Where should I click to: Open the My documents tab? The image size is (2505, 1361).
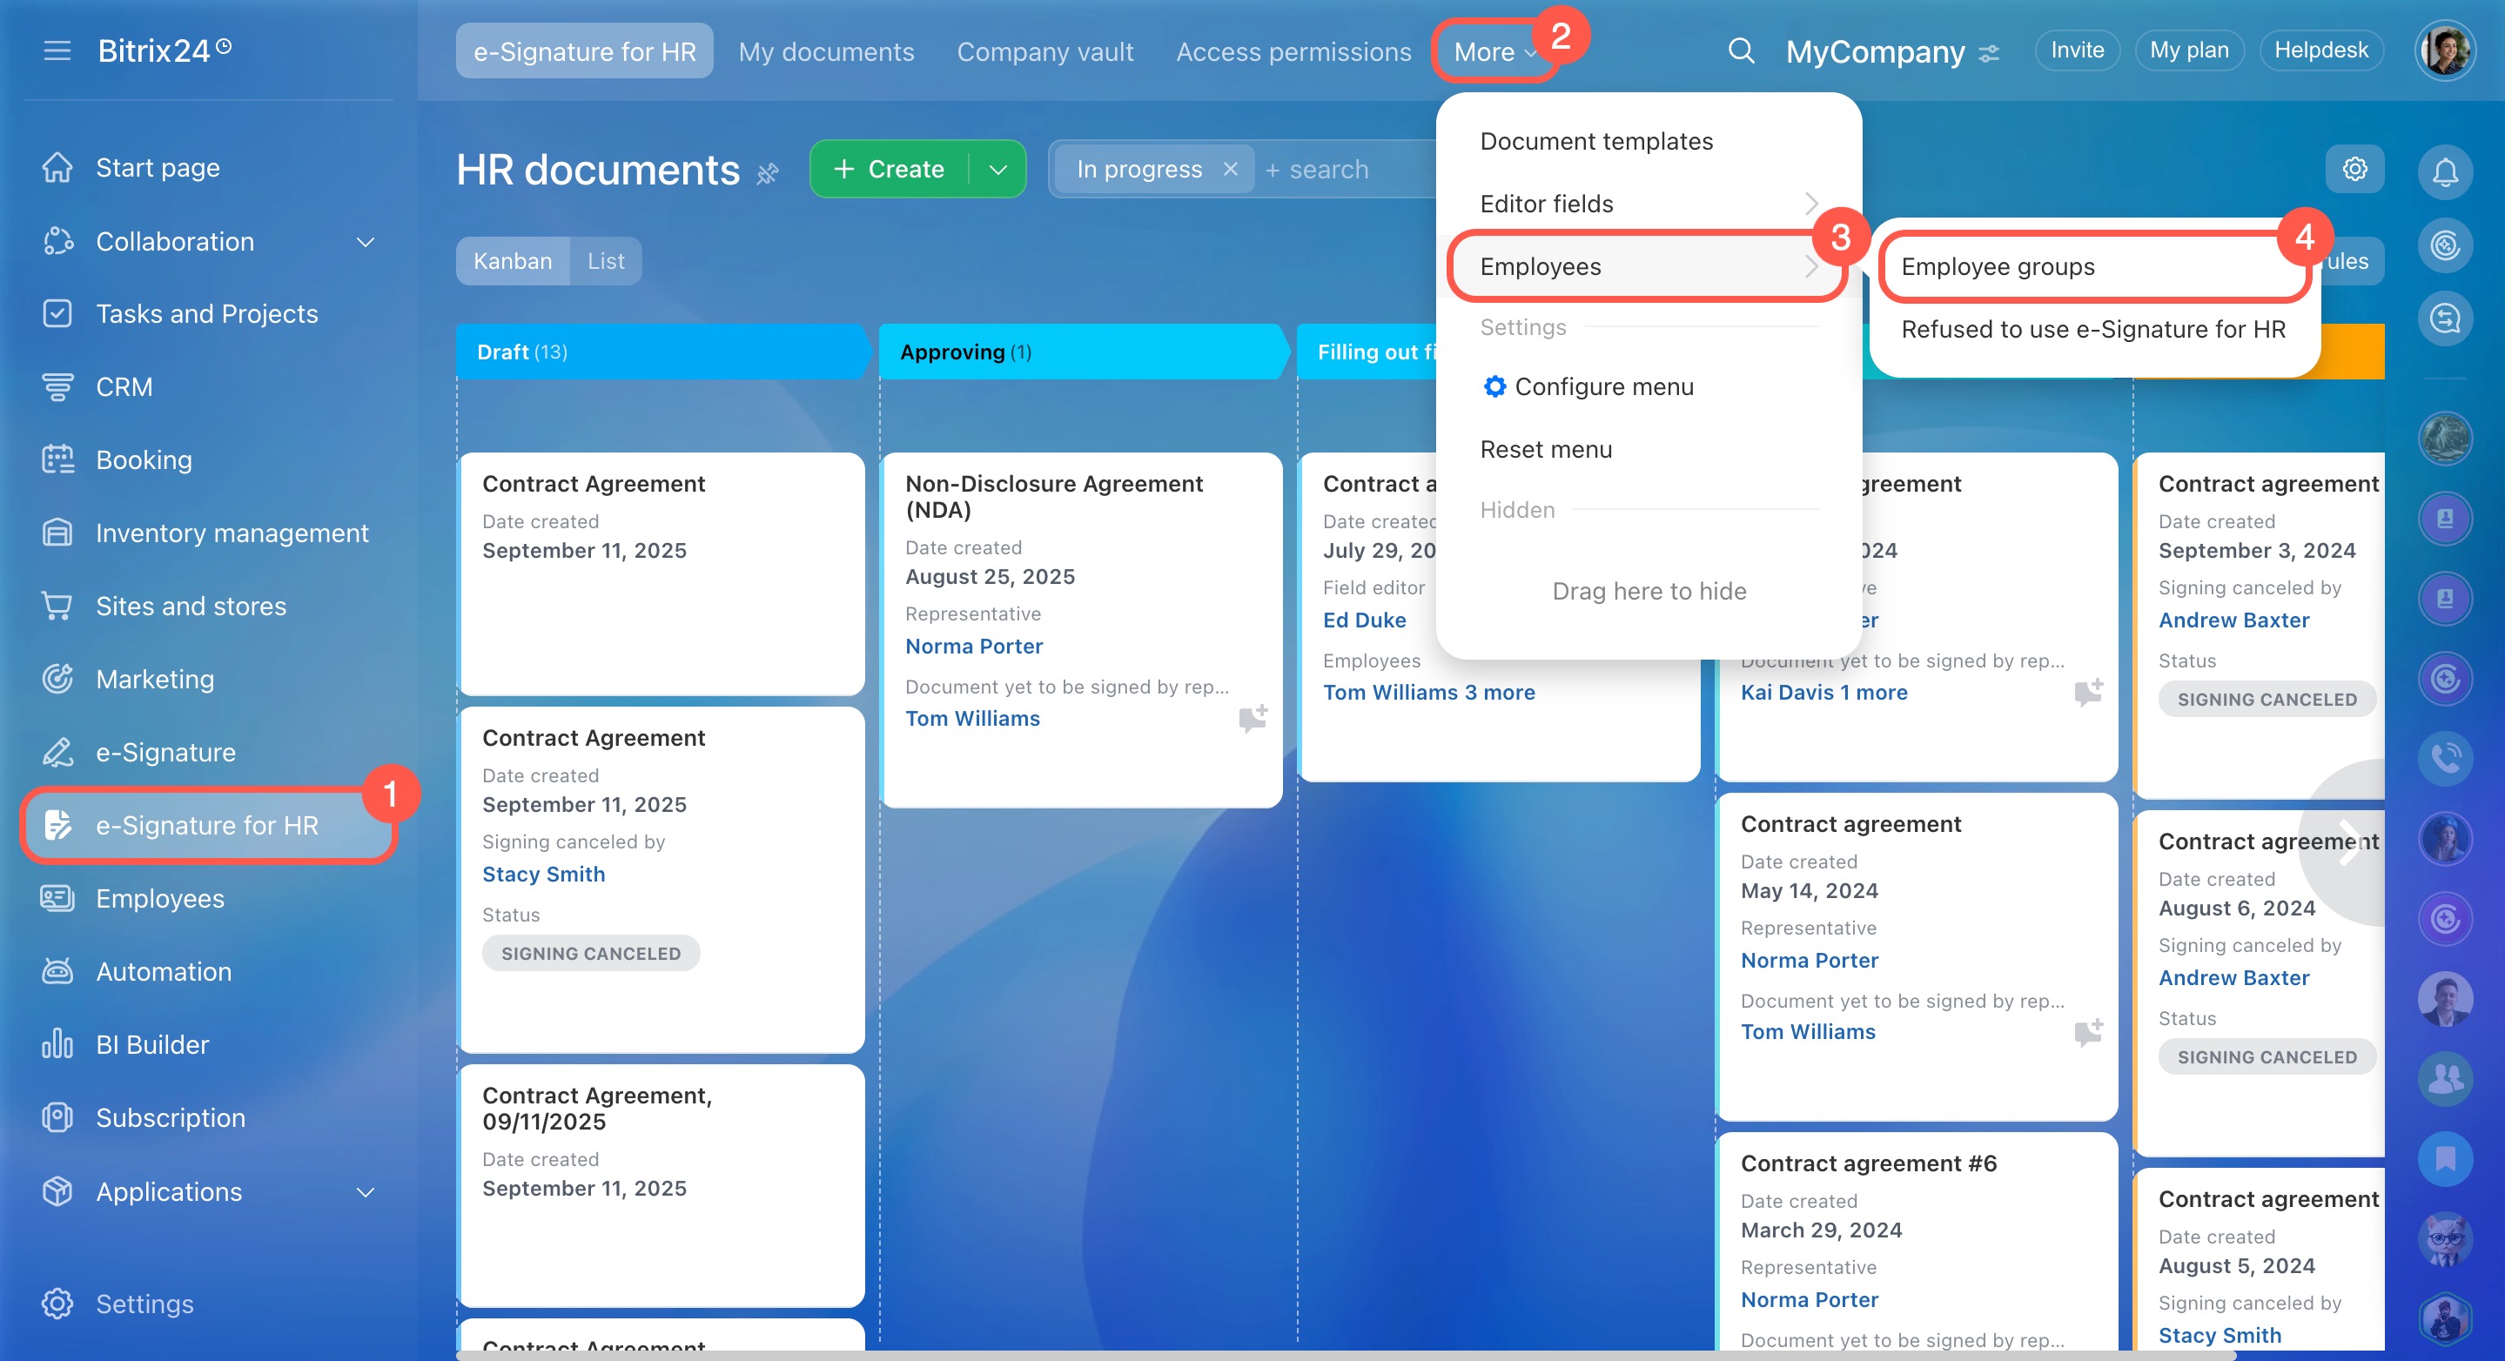(827, 50)
